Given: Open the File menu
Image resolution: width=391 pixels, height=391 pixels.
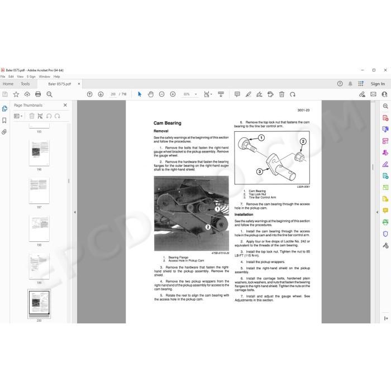Looking at the screenshot, I should click(x=3, y=77).
